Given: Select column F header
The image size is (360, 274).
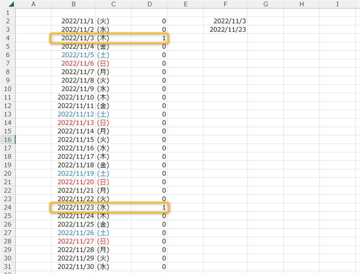Looking at the screenshot, I should 225,4.
